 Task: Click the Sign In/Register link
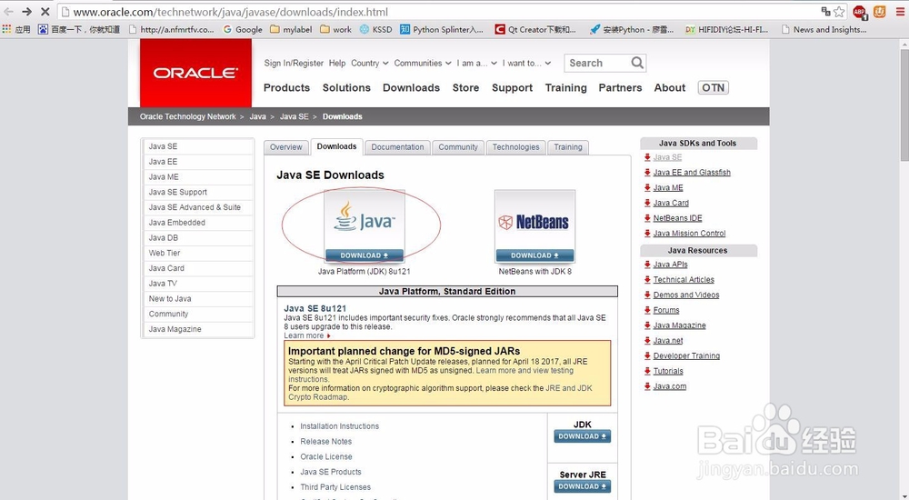(294, 64)
